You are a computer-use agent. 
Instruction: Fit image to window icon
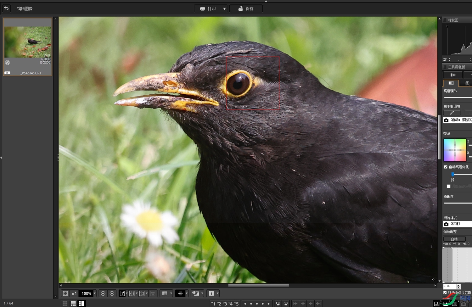(x=65, y=293)
